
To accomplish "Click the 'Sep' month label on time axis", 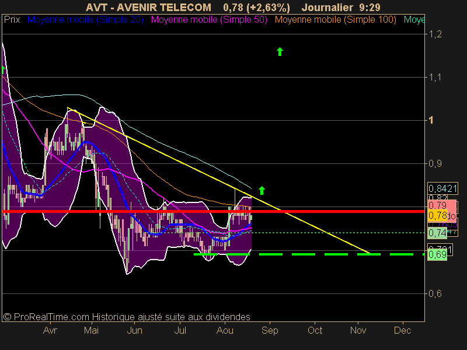I will point(270,330).
